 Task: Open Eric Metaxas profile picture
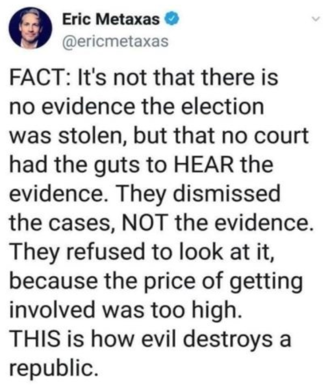30,28
